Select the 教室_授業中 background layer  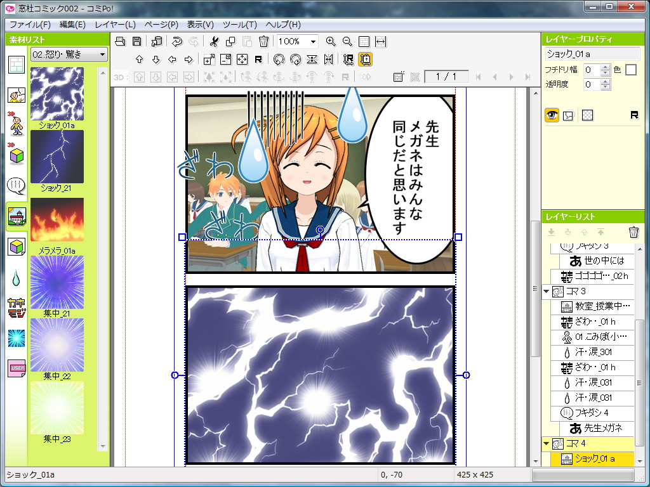click(592, 306)
